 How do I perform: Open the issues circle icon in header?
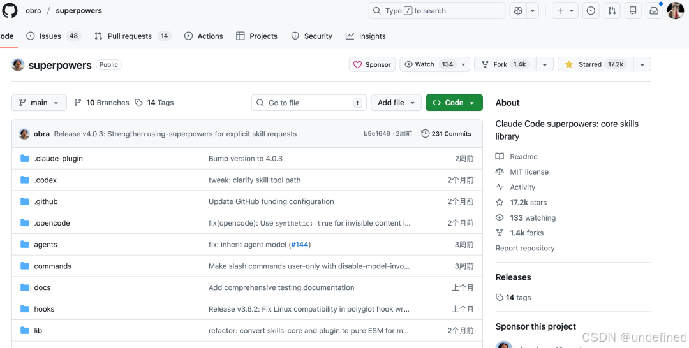[x=591, y=11]
